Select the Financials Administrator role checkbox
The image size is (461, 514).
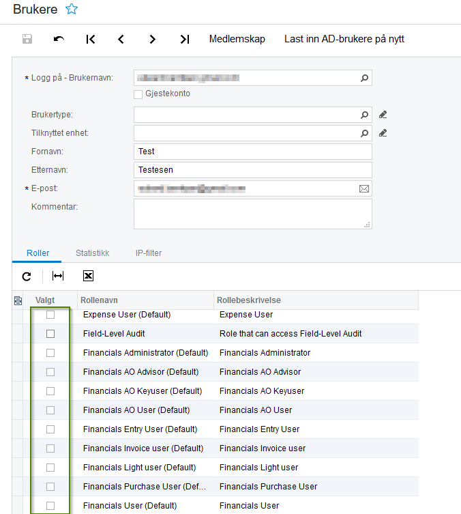coord(50,353)
